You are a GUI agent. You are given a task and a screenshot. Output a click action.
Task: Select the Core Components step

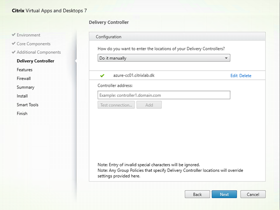tap(34, 44)
